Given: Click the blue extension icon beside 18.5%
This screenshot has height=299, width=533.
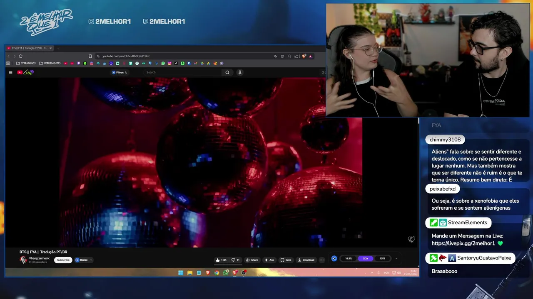Looking at the screenshot, I should click(334, 258).
